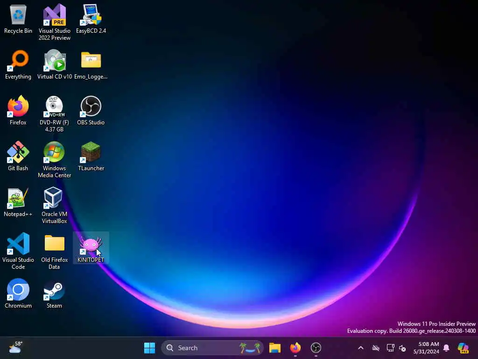Select the Virtual CD v10 icon
This screenshot has width=478, height=359.
click(54, 65)
